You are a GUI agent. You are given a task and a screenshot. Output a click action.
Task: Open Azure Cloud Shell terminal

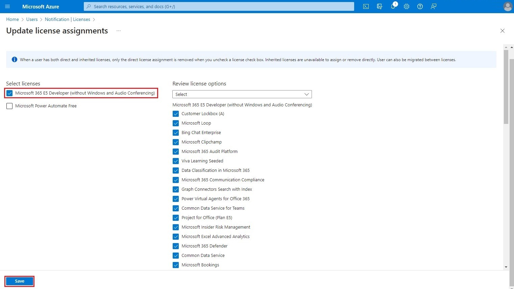click(x=366, y=6)
